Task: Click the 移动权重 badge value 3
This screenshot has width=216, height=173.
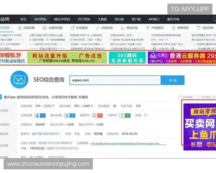Action: 70,115
